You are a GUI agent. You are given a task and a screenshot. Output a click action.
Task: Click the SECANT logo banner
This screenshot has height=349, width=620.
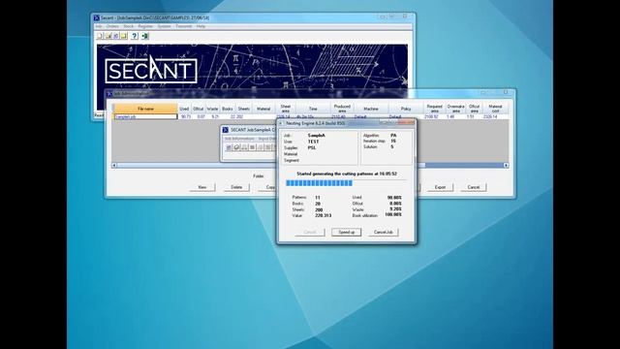pyautogui.click(x=151, y=71)
